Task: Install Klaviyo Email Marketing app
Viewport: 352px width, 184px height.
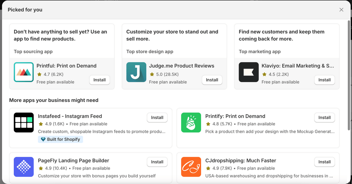Action: [324, 80]
